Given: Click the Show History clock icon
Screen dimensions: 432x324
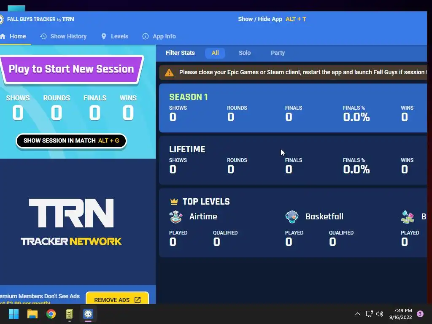Looking at the screenshot, I should [x=43, y=36].
